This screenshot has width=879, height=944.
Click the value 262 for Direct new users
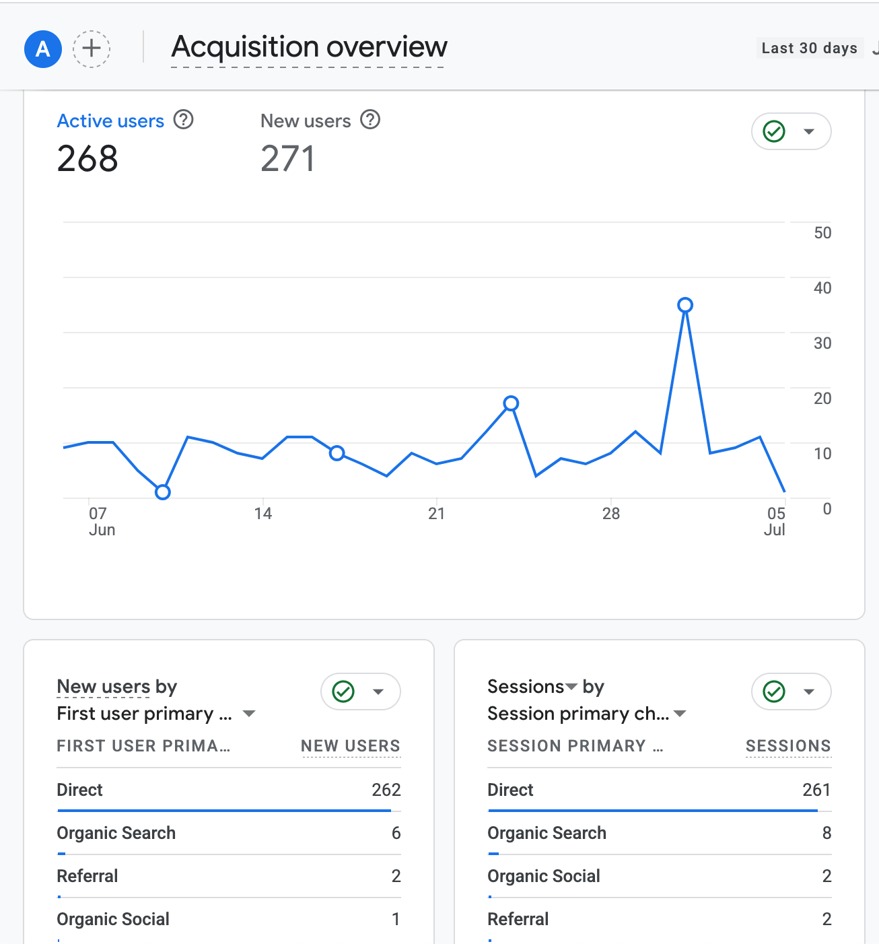(x=386, y=790)
